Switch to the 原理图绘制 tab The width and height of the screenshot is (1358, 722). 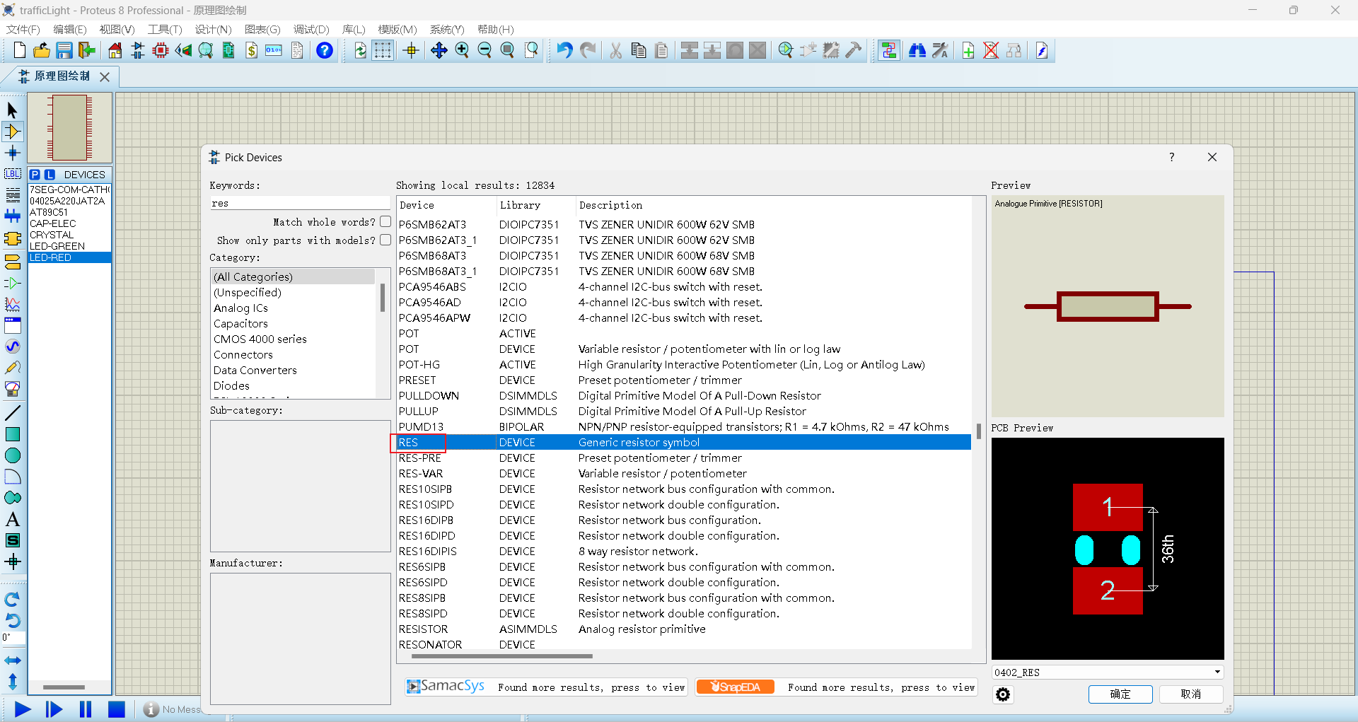(x=62, y=76)
